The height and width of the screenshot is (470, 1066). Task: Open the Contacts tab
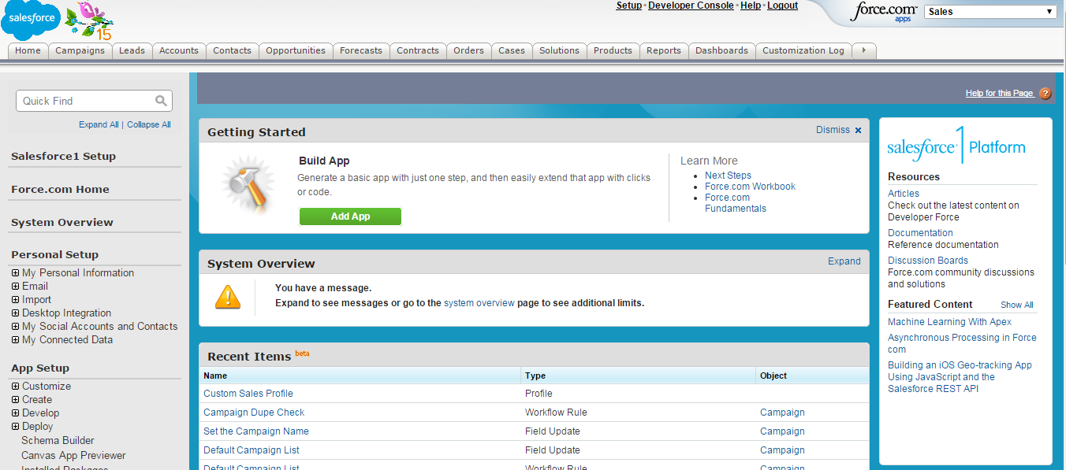click(232, 50)
